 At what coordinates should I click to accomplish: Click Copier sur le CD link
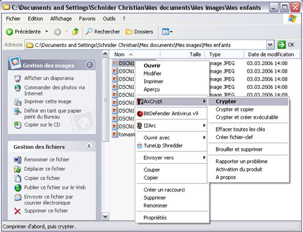point(42,124)
